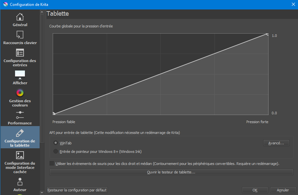Click the Krita logo in title bar
298x195 pixels.
click(x=6, y=4)
